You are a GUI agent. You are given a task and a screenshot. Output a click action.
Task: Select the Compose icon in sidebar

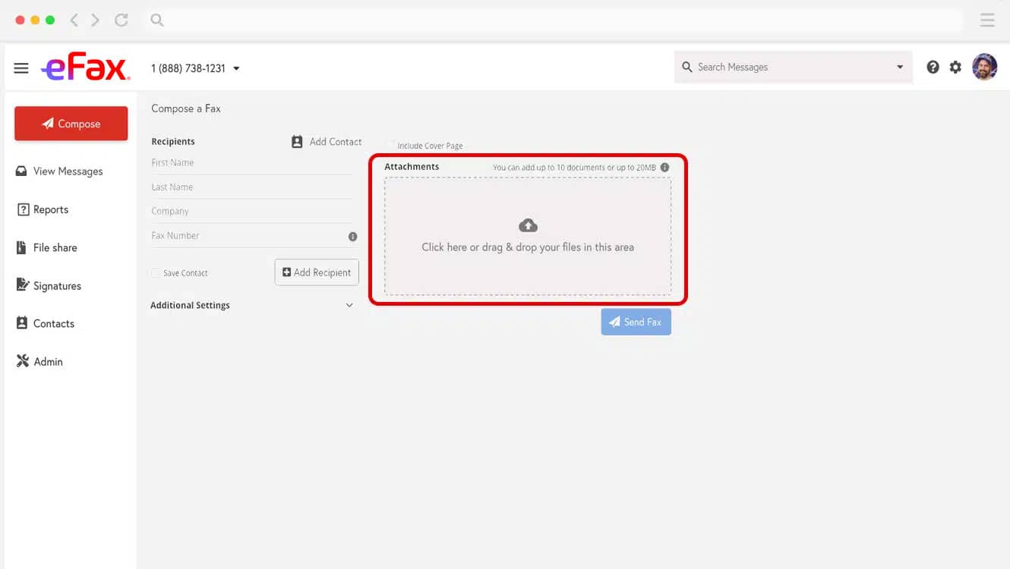coord(47,123)
